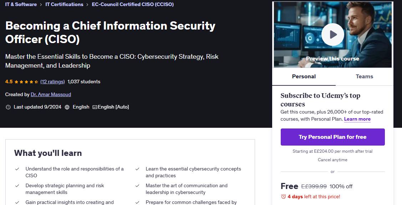Click checkmark beside communication and leadership item

(137, 185)
